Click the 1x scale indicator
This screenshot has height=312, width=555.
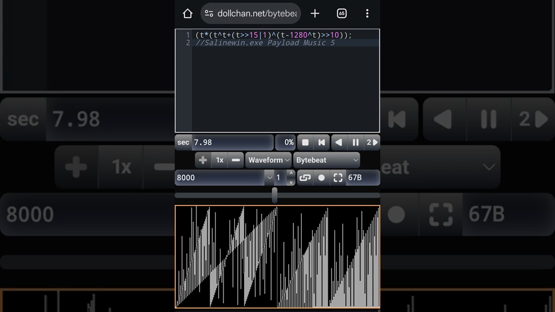pos(220,160)
